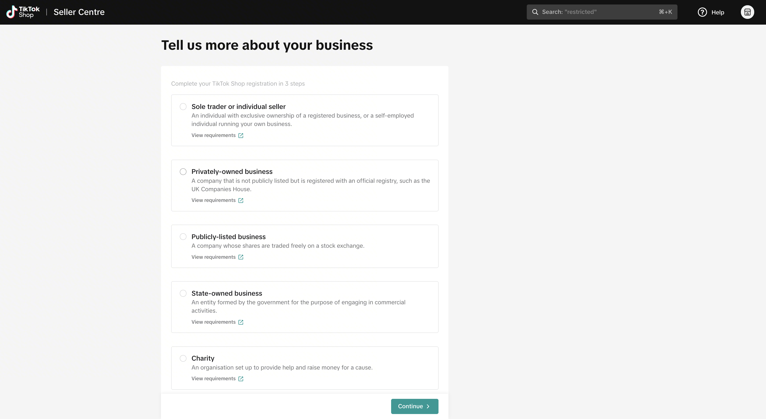
Task: Click external link icon under Sole trader
Action: [x=241, y=136]
